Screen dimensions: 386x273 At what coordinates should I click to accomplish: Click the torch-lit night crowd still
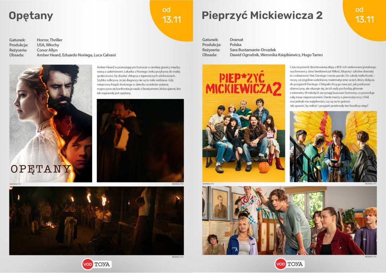pos(96,221)
